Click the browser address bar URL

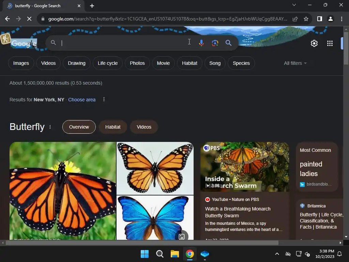click(x=168, y=19)
